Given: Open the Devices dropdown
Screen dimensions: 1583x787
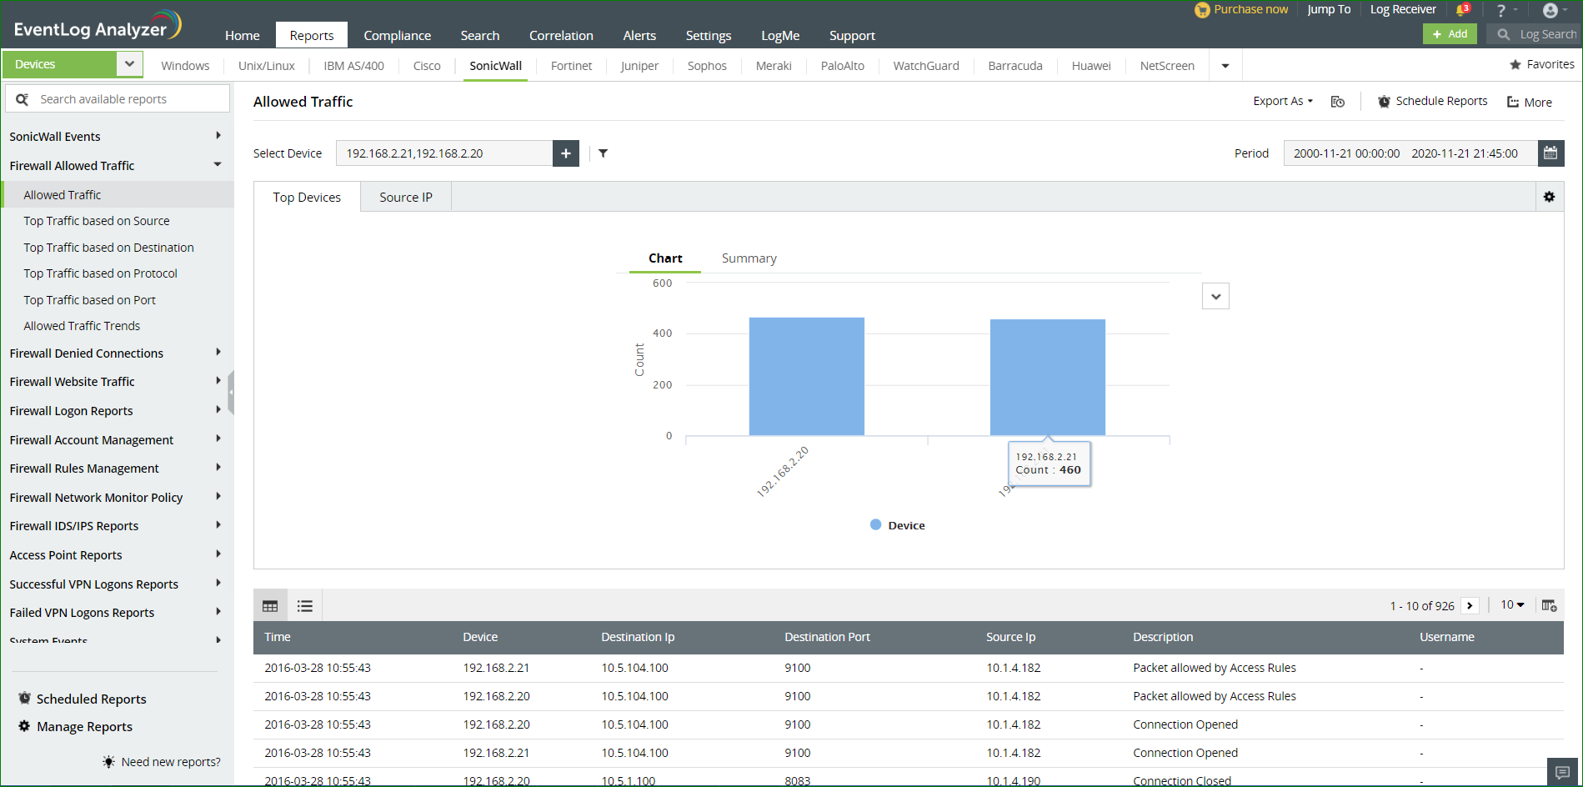Looking at the screenshot, I should click(129, 64).
